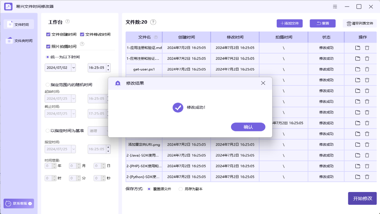The width and height of the screenshot is (380, 214).
Task: Click the help icon in 文件名 header
Action: pos(156,37)
